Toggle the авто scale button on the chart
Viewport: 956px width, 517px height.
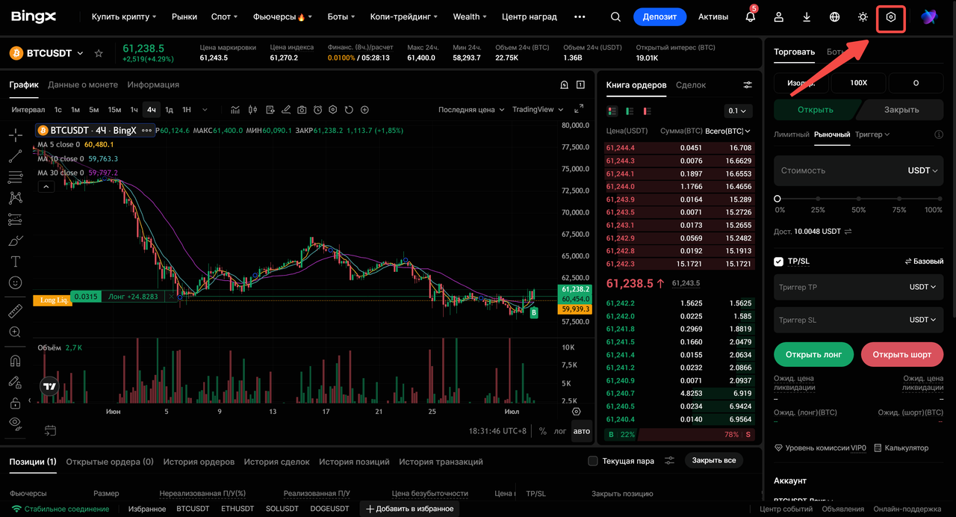[x=581, y=431]
